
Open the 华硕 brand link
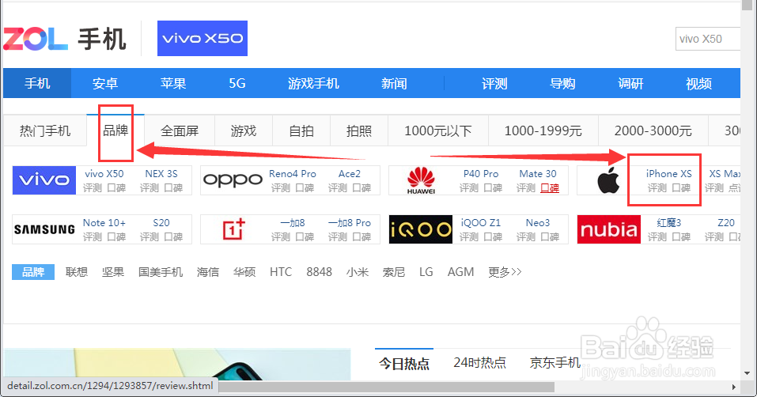[x=244, y=272]
